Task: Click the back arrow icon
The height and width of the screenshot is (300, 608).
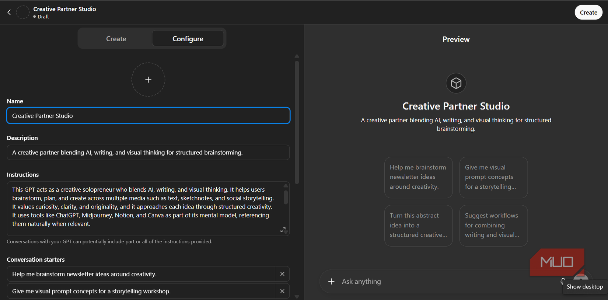Action: click(x=9, y=12)
